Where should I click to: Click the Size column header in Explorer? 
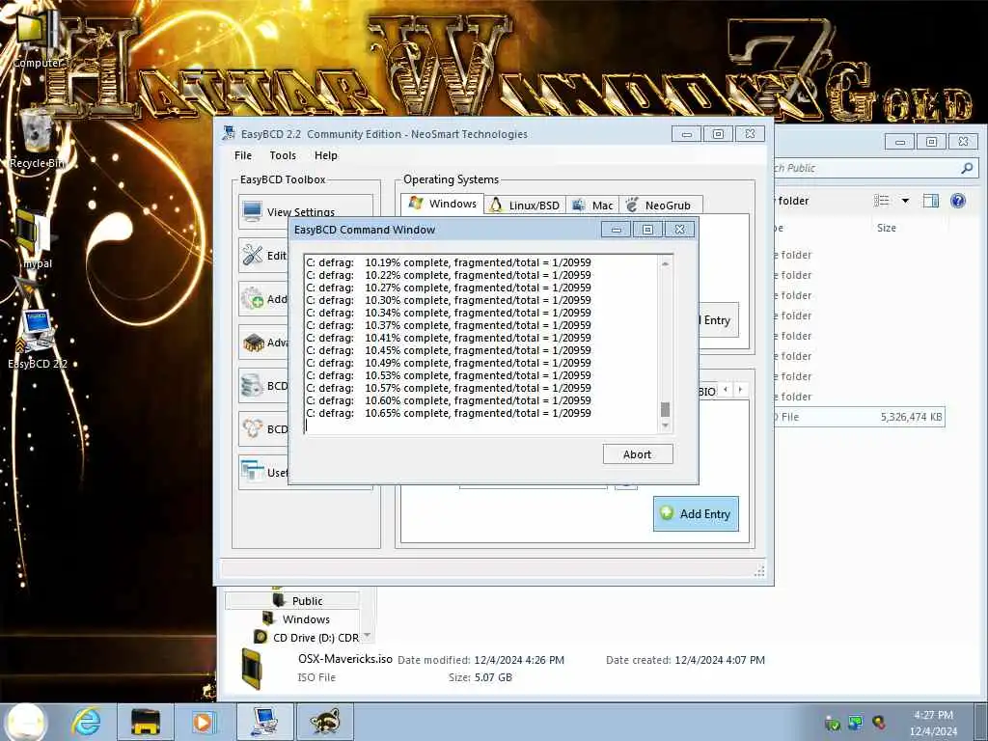(x=886, y=228)
